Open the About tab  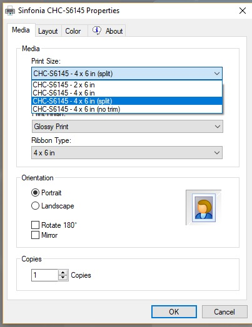point(106,31)
